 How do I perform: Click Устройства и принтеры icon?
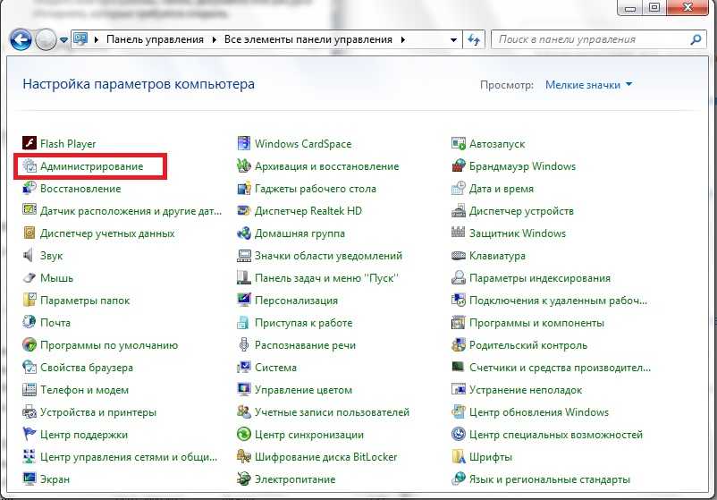pyautogui.click(x=30, y=411)
